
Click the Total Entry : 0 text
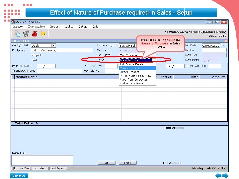point(26,123)
